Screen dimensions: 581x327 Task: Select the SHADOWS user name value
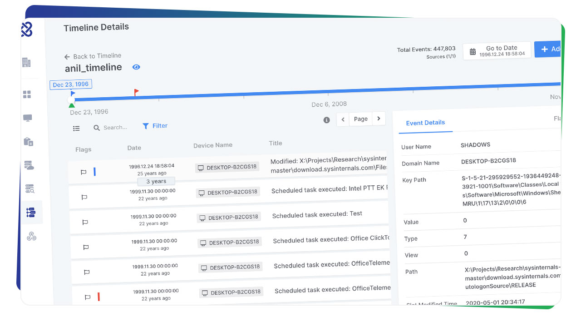tap(475, 145)
